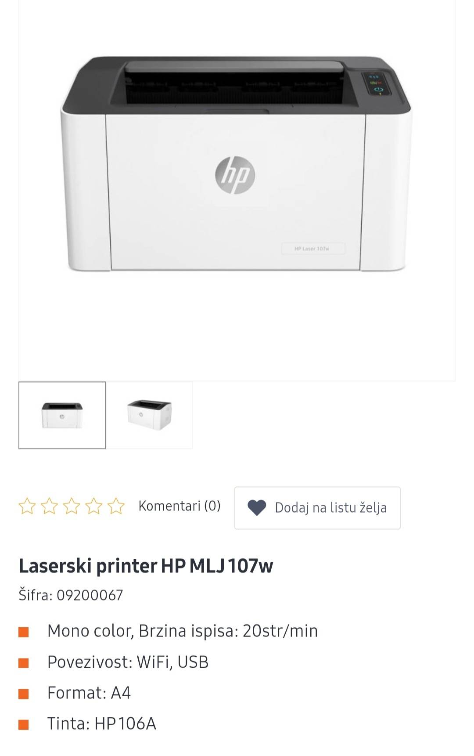Click the Format: A4 specification line
This screenshot has width=474, height=756.
[x=89, y=693]
